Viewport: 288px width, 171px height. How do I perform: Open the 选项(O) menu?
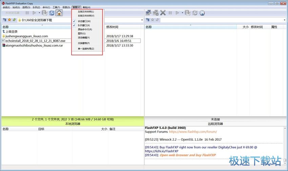click(x=26, y=7)
